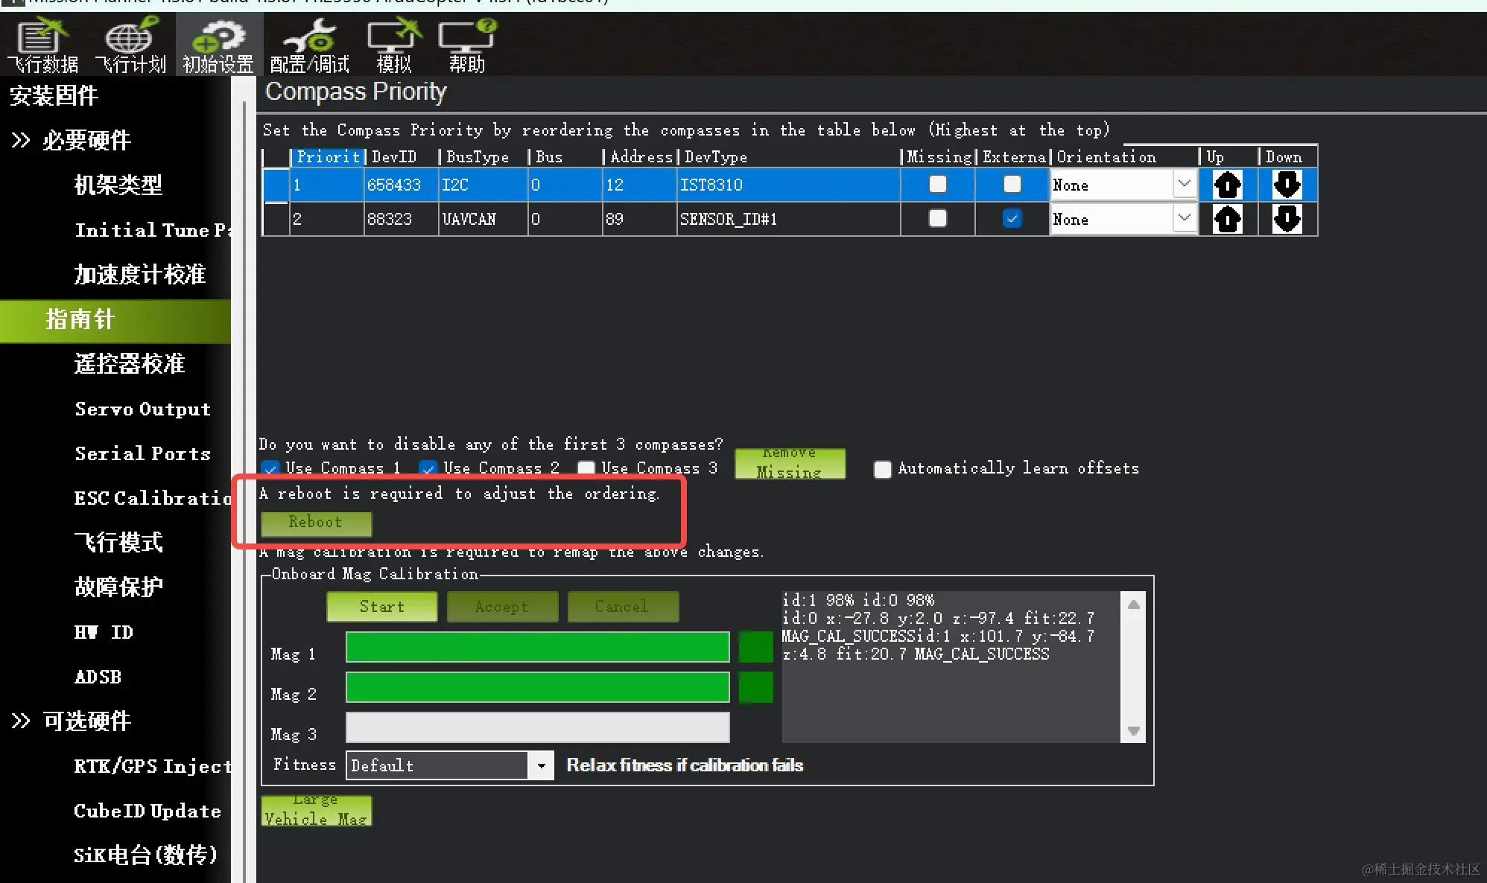Open the Fitness Default dropdown

(541, 765)
